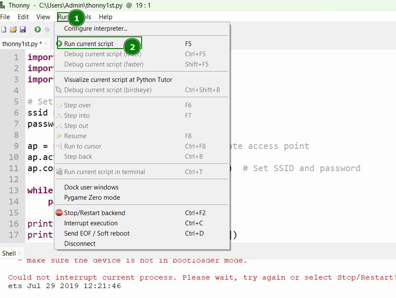Click the 'while' keyword on line 13
The image size is (396, 298).
[40, 190]
